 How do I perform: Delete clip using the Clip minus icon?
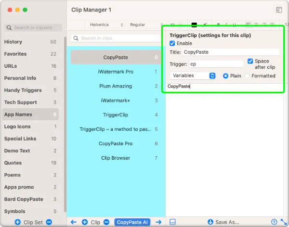pos(106,222)
